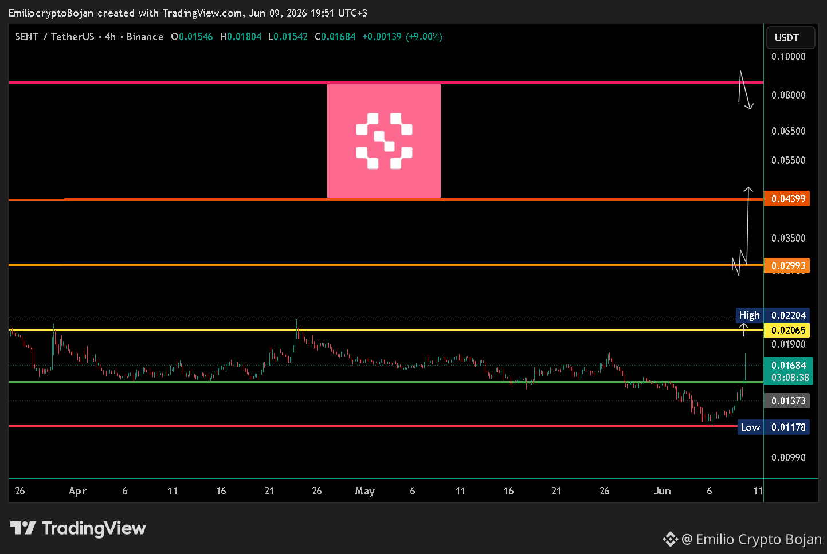Select the gray 0.01373 price tag
The width and height of the screenshot is (827, 554).
click(787, 401)
